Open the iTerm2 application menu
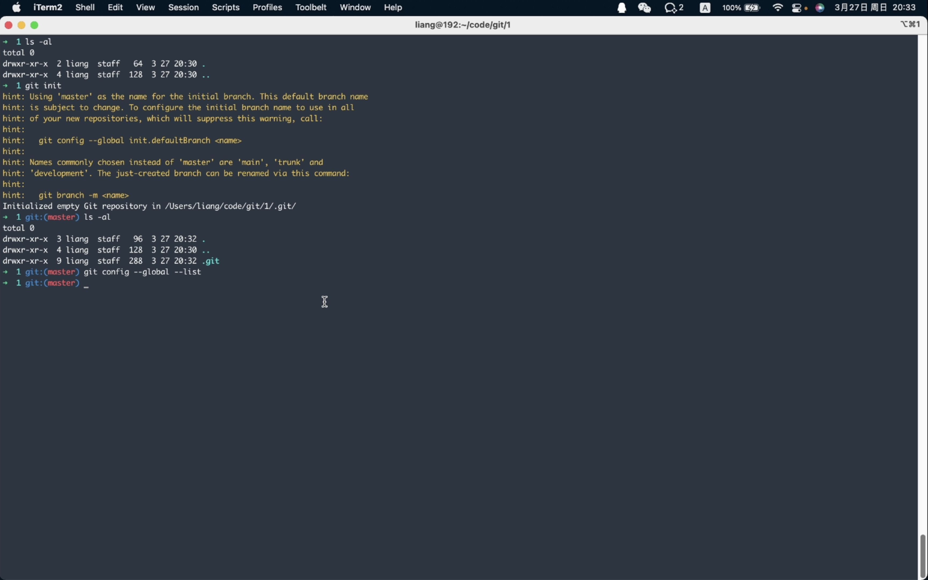Image resolution: width=928 pixels, height=580 pixels. 48,8
